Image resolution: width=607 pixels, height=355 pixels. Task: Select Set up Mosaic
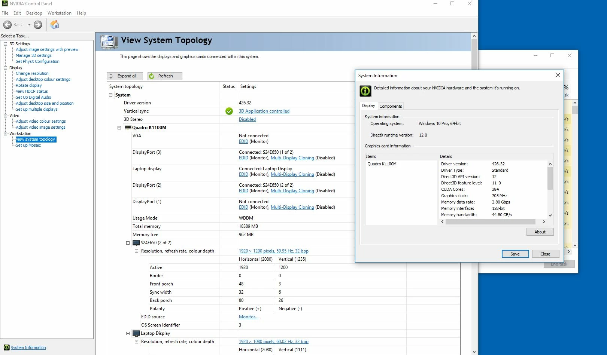click(28, 145)
